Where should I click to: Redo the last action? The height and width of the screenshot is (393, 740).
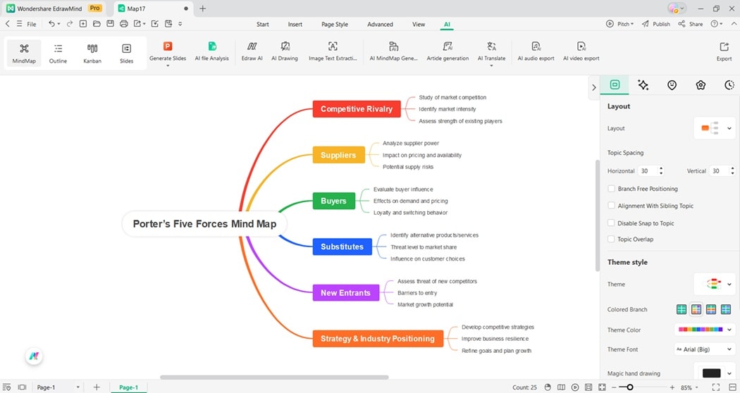tap(69, 23)
